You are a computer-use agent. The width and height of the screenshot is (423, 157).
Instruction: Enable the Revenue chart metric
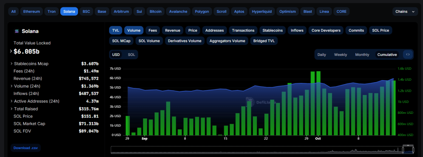click(x=173, y=30)
